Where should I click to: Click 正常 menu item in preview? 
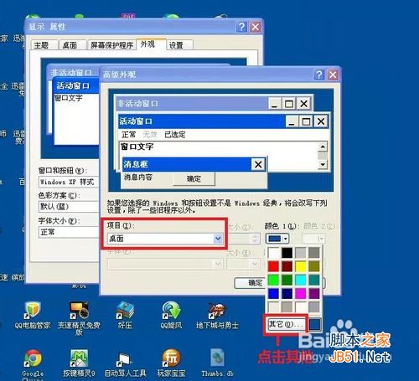[129, 135]
